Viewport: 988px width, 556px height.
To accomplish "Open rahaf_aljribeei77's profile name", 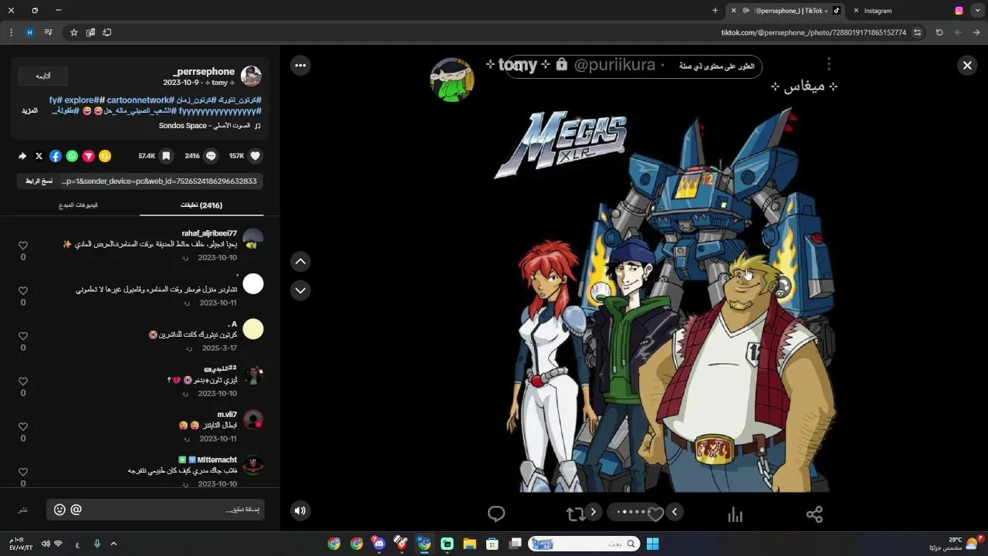I will click(209, 233).
